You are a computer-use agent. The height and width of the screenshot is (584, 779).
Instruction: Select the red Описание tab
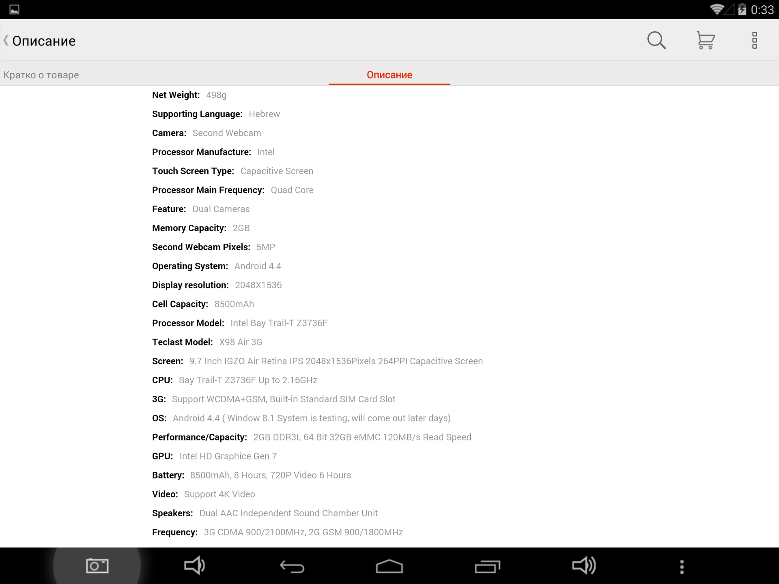click(389, 75)
